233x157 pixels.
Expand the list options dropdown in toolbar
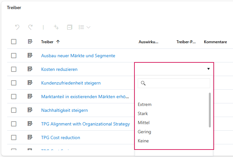click(85, 27)
